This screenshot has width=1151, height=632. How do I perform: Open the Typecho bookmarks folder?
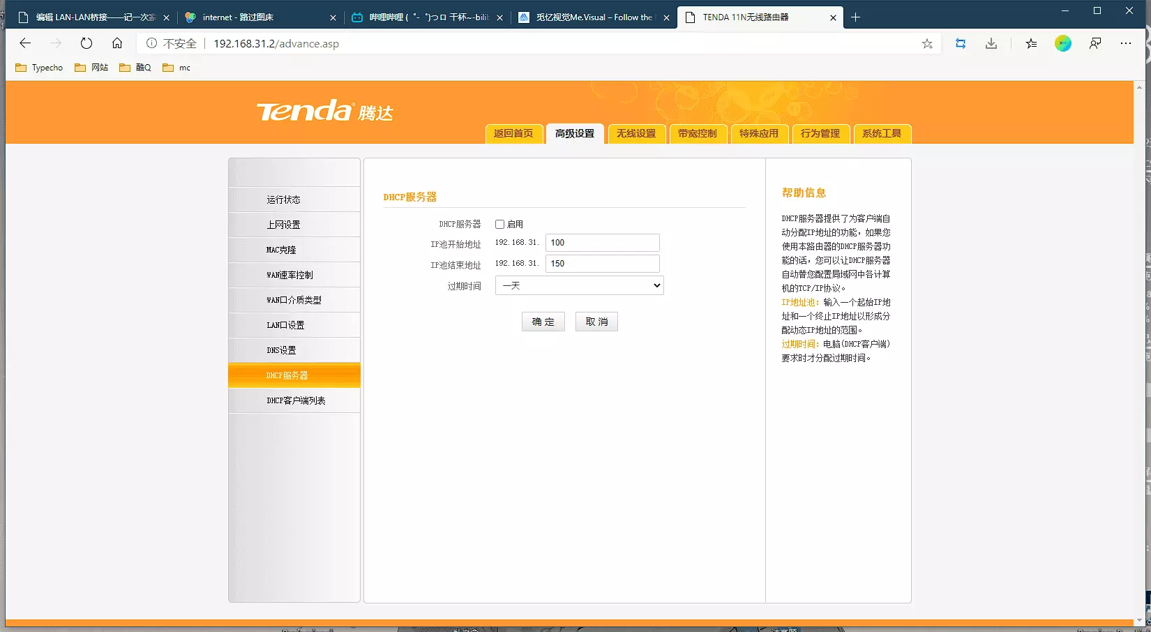pos(39,68)
